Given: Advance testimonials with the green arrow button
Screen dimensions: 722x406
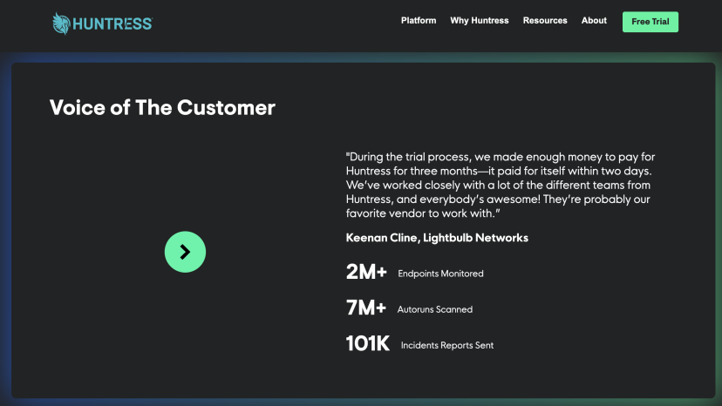Looking at the screenshot, I should coord(185,252).
